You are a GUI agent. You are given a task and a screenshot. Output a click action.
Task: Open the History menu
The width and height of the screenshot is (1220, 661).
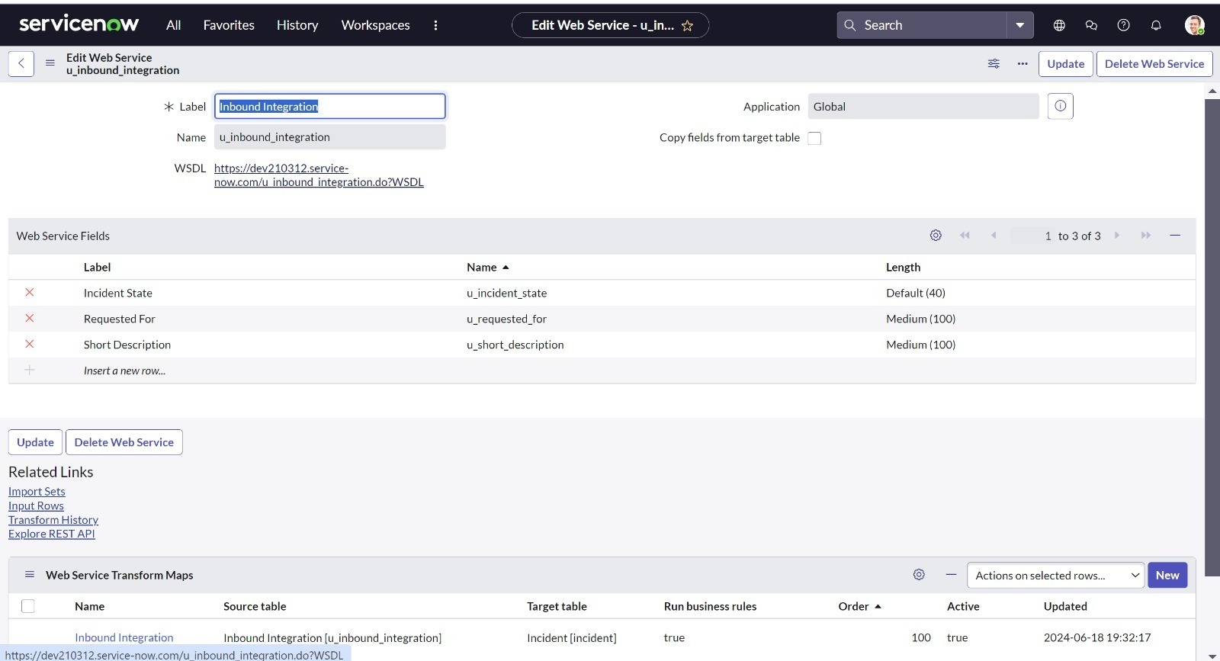click(x=297, y=25)
